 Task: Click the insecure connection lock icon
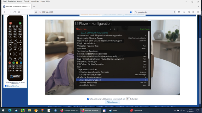click(x=40, y=12)
